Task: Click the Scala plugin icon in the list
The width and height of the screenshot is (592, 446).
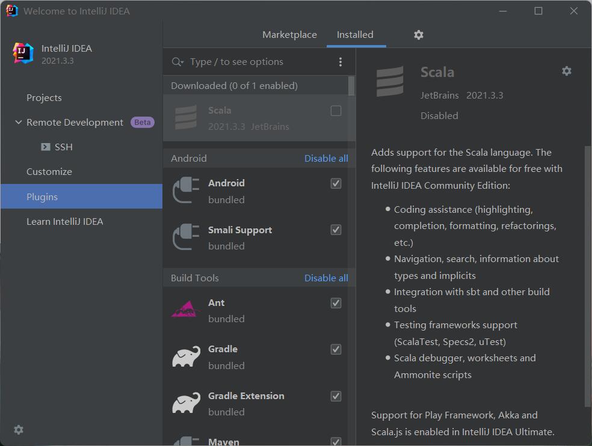Action: [x=186, y=118]
